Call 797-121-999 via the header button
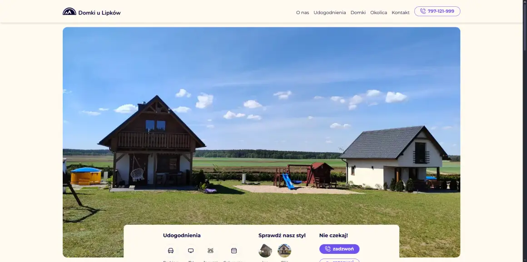Viewport: 527px width, 262px height. (x=437, y=11)
